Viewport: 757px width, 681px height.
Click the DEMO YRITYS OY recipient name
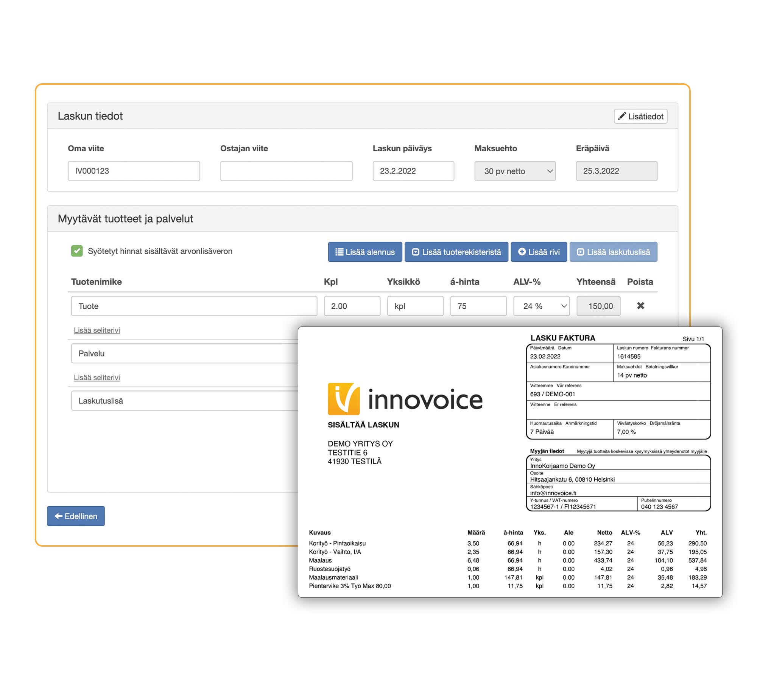(x=360, y=444)
